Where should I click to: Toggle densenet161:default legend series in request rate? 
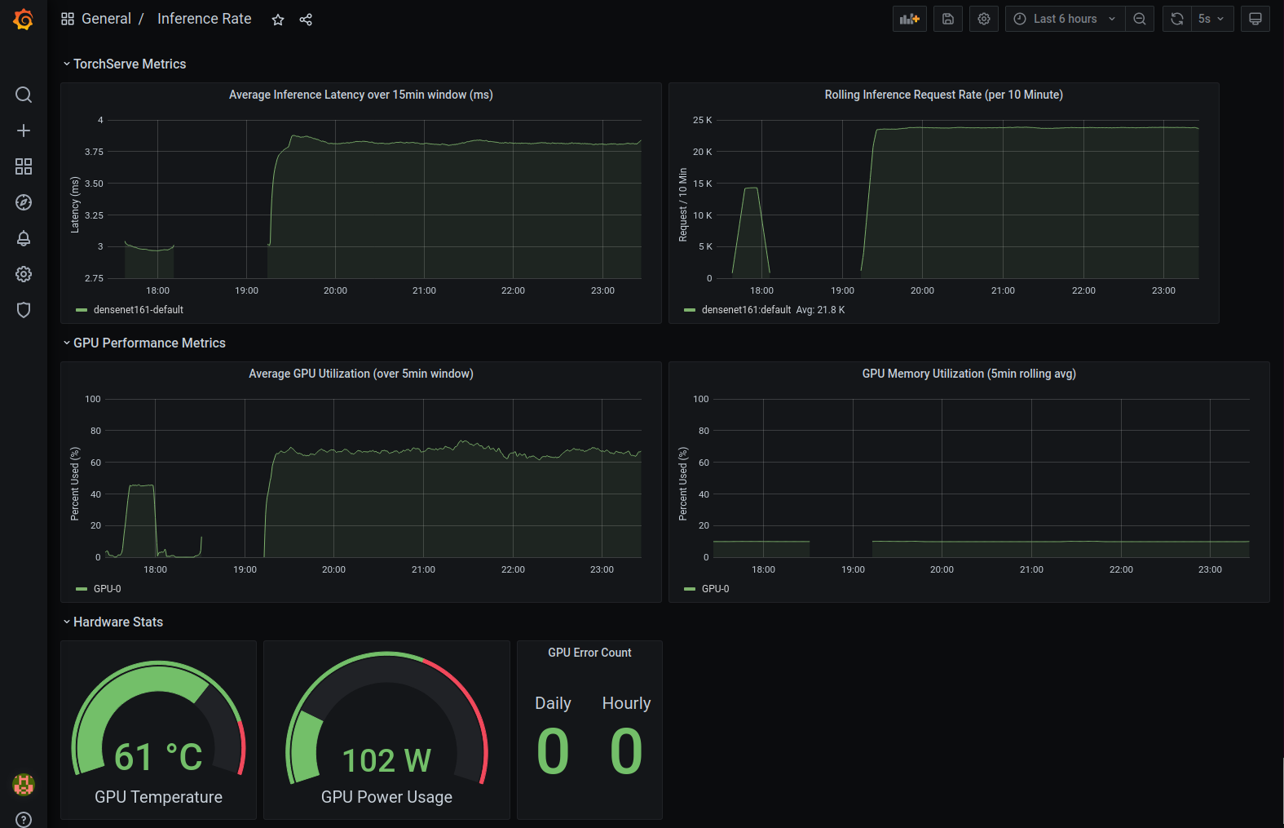coord(747,310)
